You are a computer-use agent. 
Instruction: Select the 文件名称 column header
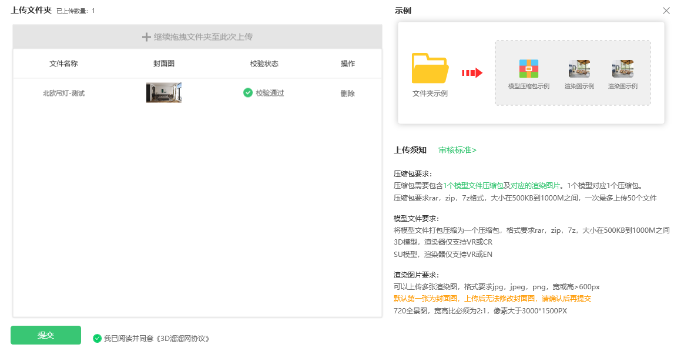(62, 64)
